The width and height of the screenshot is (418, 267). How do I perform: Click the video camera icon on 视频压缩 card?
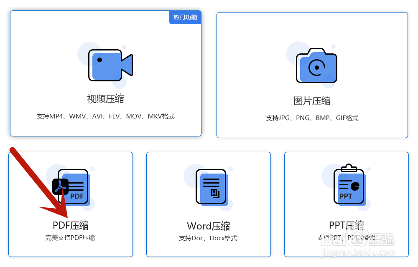(110, 65)
